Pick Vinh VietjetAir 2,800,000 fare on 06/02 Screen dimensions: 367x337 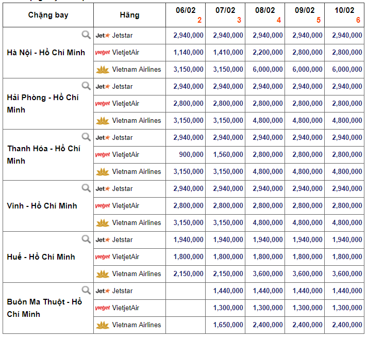(x=189, y=205)
